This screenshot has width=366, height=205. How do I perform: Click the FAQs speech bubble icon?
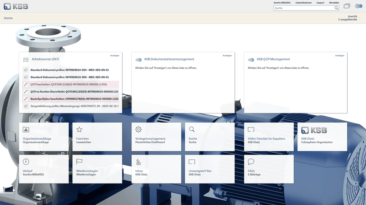251,162
